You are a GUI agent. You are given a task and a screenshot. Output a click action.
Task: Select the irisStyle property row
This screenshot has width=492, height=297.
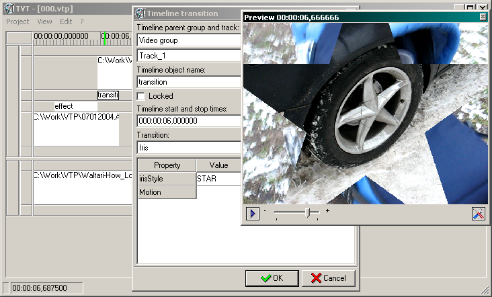pyautogui.click(x=167, y=179)
